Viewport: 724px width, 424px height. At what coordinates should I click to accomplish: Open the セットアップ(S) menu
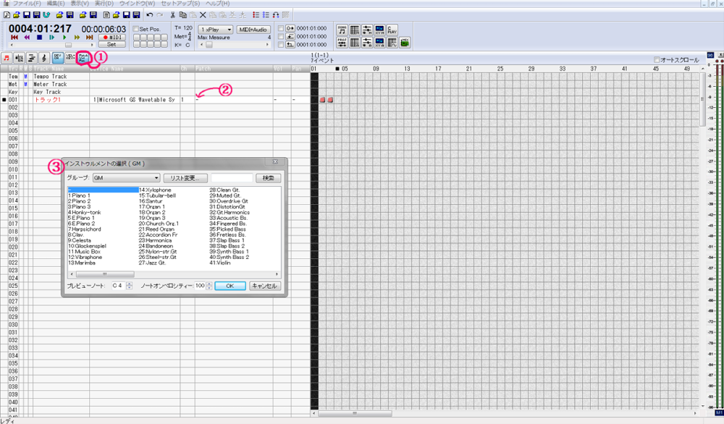point(180,4)
